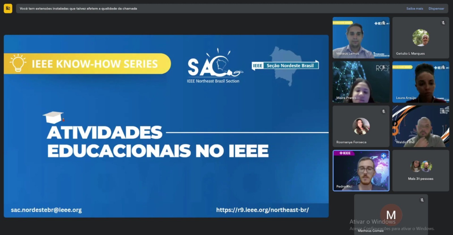
Task: Select Moira Prates video tile
Action: click(x=361, y=82)
